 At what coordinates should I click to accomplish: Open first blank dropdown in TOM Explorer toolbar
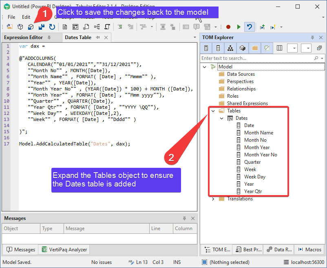point(292,48)
